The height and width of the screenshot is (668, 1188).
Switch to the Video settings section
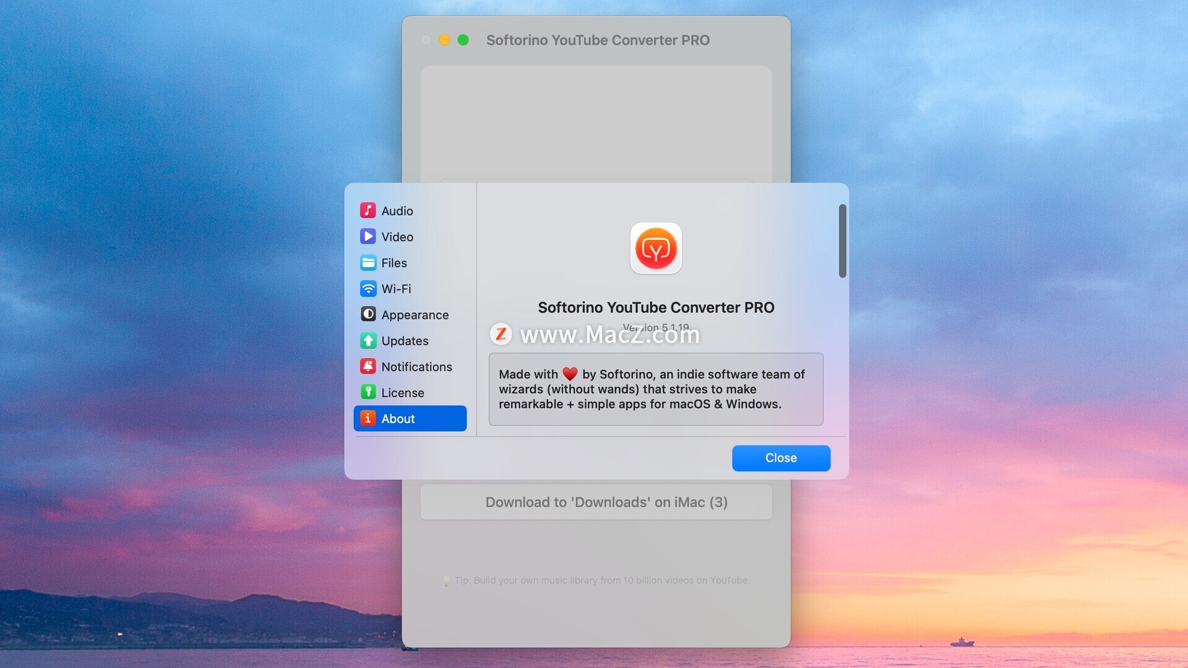397,237
